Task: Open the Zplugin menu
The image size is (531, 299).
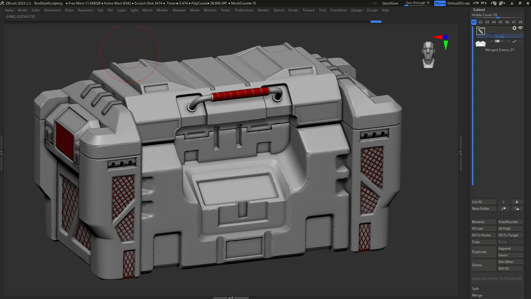Action: (356, 10)
